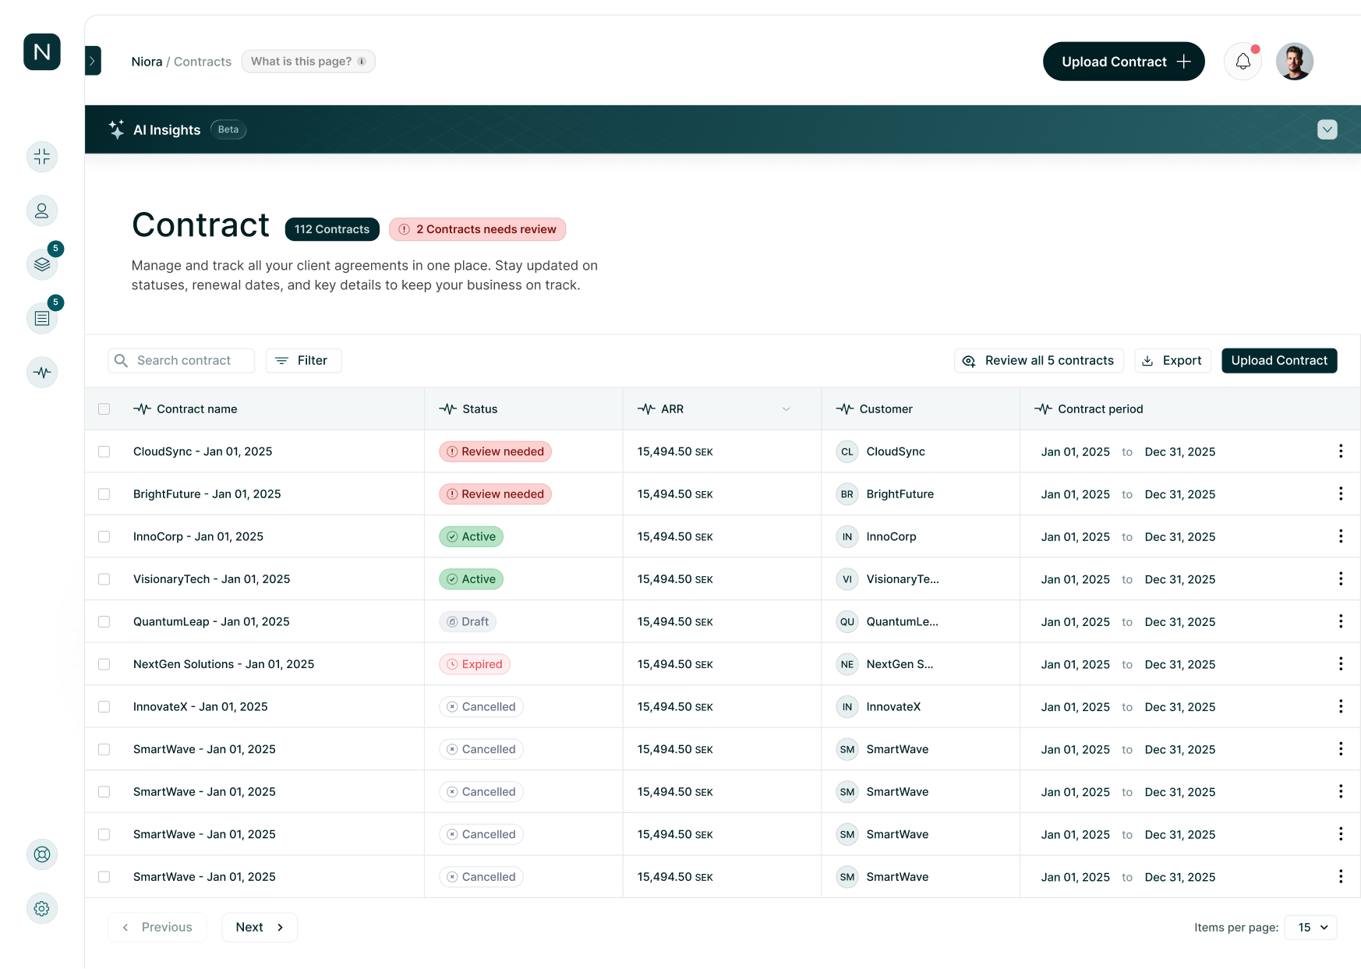1361x969 pixels.
Task: Open the items per page dropdown
Action: pyautogui.click(x=1311, y=927)
